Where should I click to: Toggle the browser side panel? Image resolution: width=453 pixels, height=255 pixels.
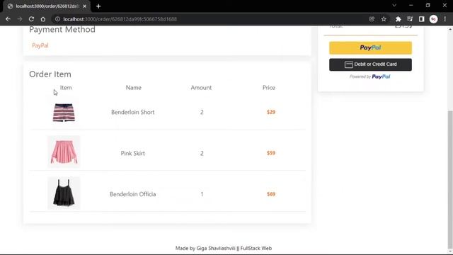tap(422, 19)
